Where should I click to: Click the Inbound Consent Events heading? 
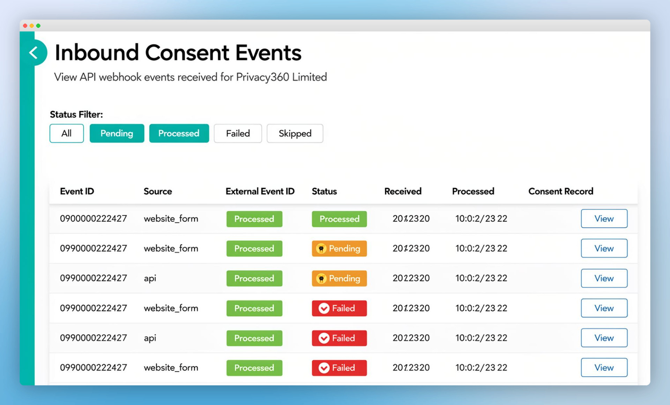(178, 53)
